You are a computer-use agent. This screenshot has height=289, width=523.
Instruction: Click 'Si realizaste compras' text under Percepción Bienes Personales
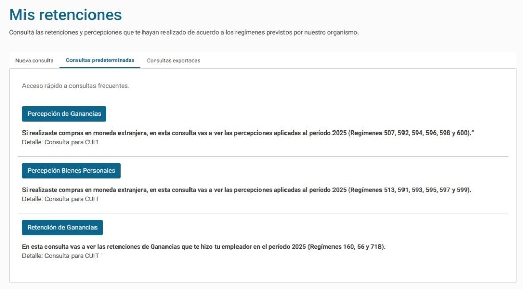click(153, 190)
